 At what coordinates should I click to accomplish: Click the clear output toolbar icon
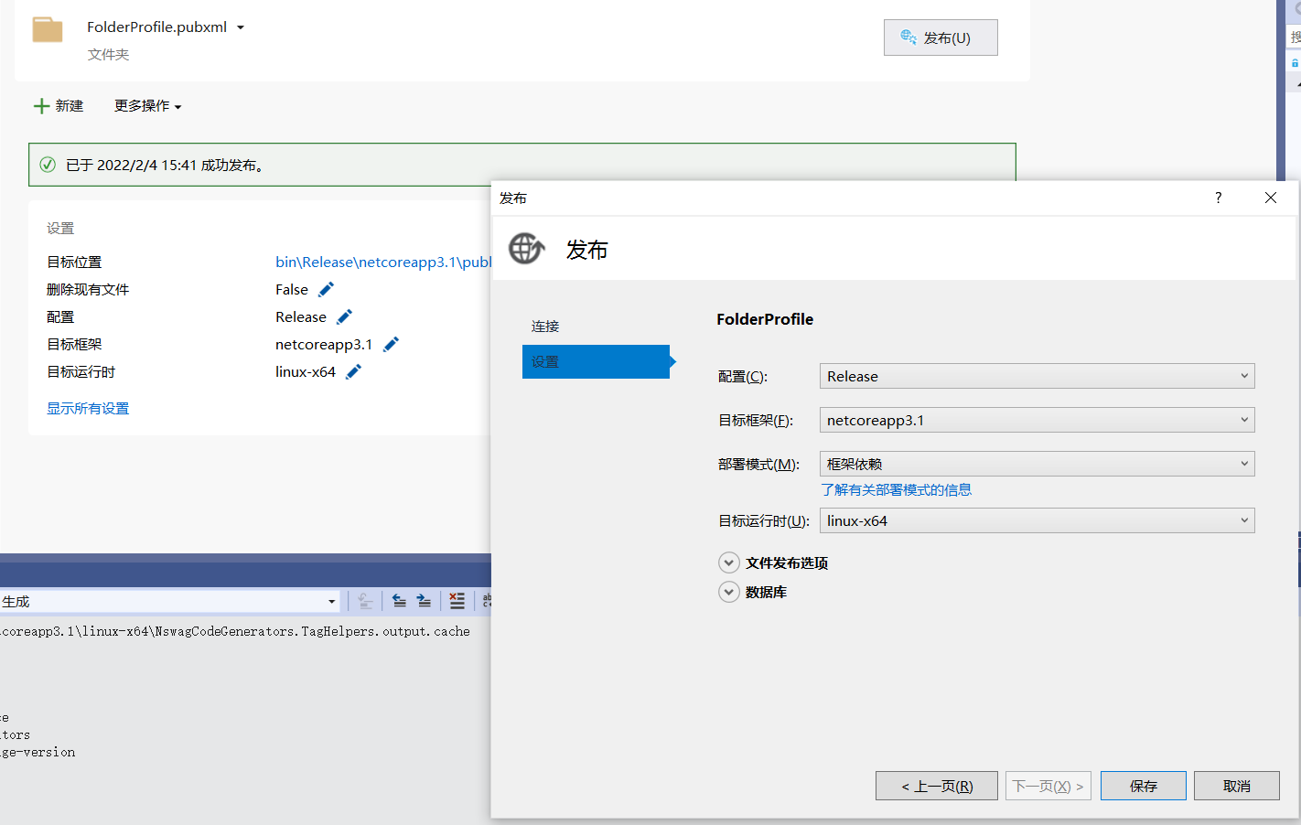pos(364,601)
